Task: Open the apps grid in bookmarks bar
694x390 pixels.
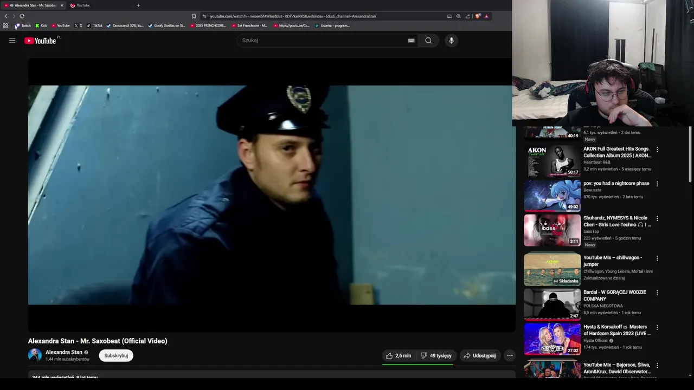Action: point(5,25)
